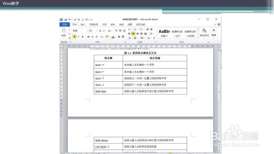
Task: Click the Numbering list icon
Action: tap(135, 30)
